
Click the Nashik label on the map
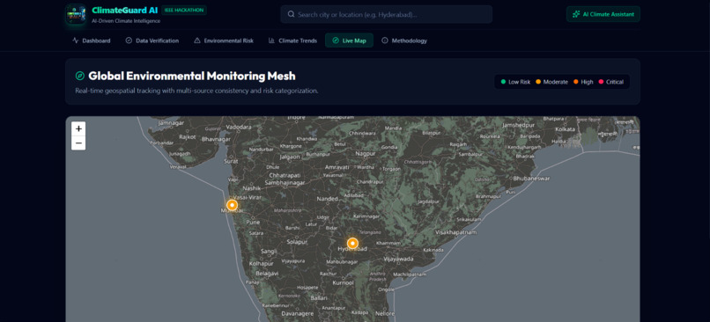point(252,188)
